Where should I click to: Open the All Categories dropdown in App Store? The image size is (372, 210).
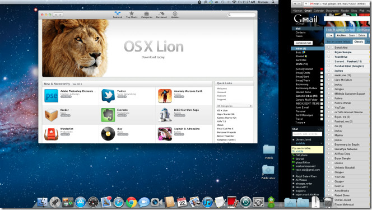tap(234, 106)
